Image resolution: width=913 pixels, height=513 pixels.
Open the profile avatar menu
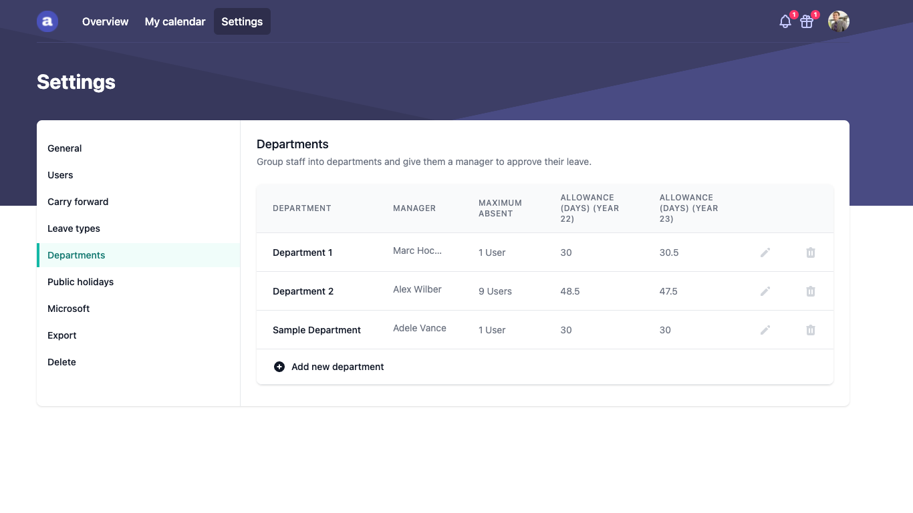(838, 21)
